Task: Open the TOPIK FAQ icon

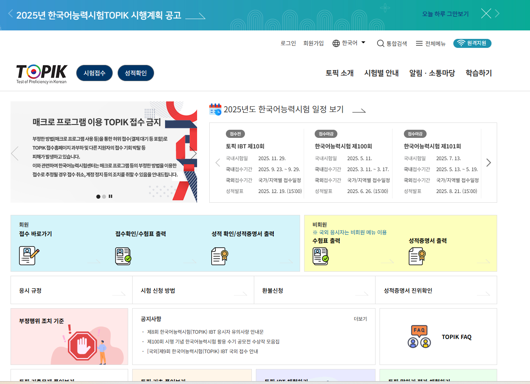Action: 419,337
